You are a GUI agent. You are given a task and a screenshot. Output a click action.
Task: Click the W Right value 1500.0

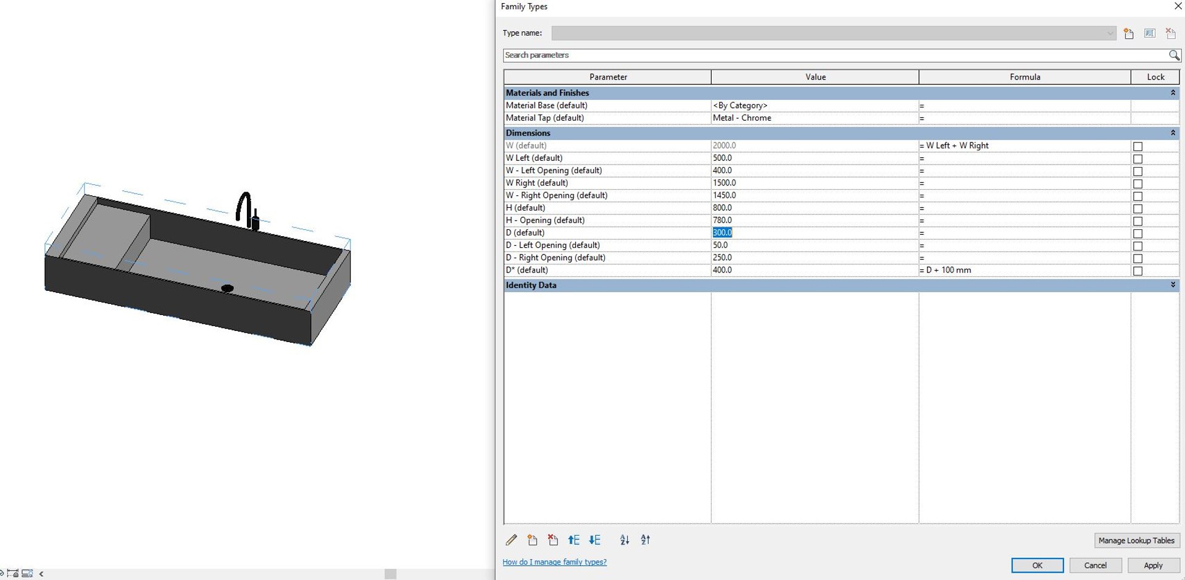[x=725, y=183]
